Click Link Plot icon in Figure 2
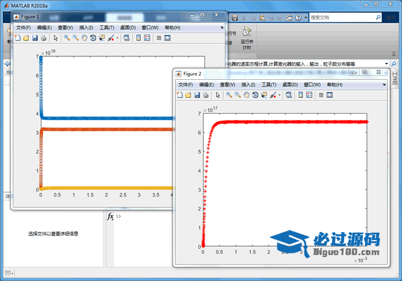The width and height of the screenshot is (402, 281). coord(288,96)
